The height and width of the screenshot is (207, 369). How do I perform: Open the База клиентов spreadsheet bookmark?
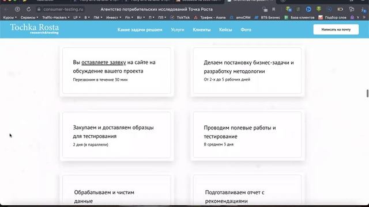tap(299, 17)
